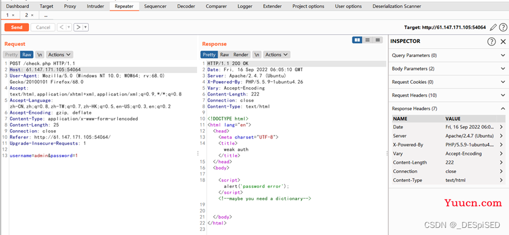Open Content-Length header row details arrow

(x=501, y=163)
